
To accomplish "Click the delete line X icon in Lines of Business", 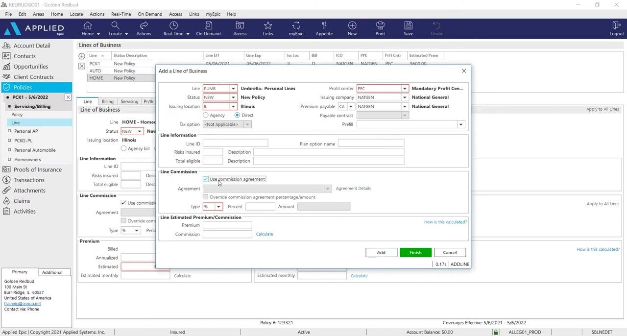I will 82,66.
